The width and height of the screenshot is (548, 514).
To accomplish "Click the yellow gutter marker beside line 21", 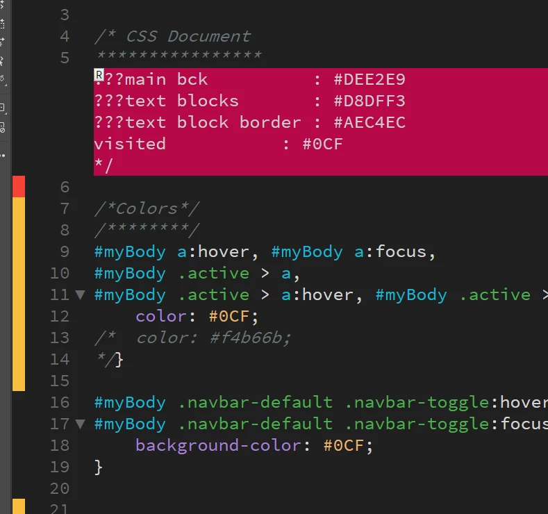I will pos(19,506).
